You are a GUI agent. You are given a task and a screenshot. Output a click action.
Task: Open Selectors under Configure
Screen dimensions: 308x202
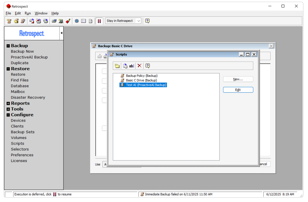[20, 149]
